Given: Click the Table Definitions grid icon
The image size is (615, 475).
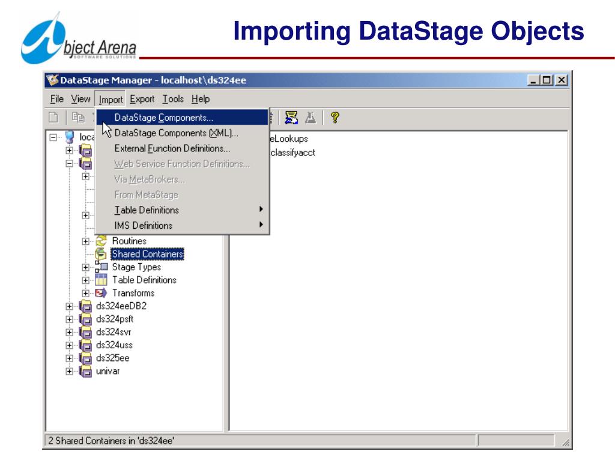Looking at the screenshot, I should (101, 280).
